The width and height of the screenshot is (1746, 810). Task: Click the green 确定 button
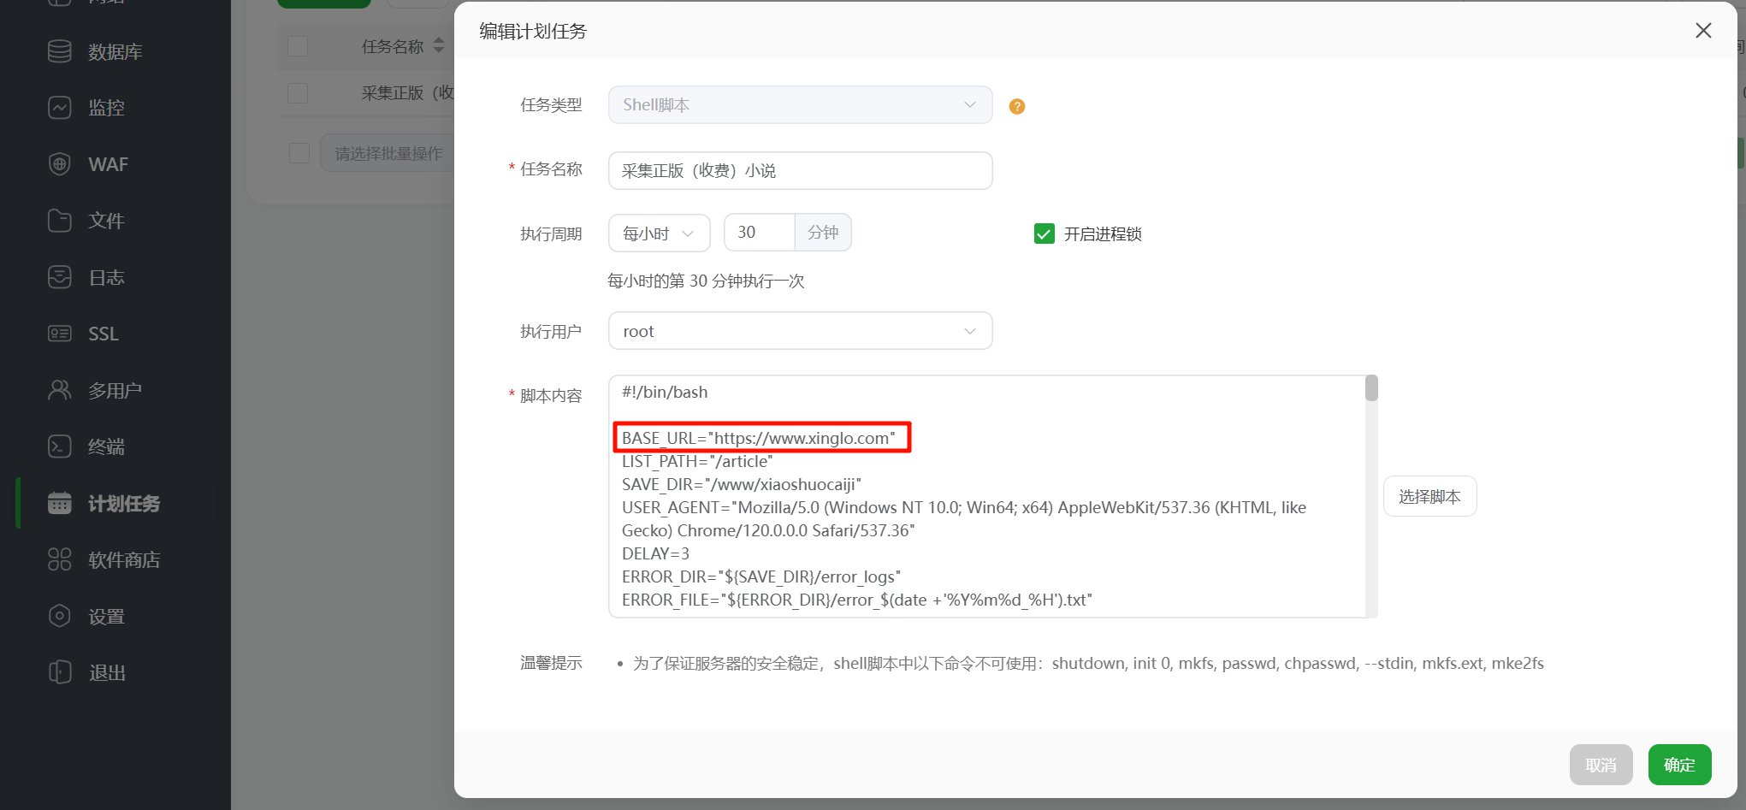[1678, 765]
